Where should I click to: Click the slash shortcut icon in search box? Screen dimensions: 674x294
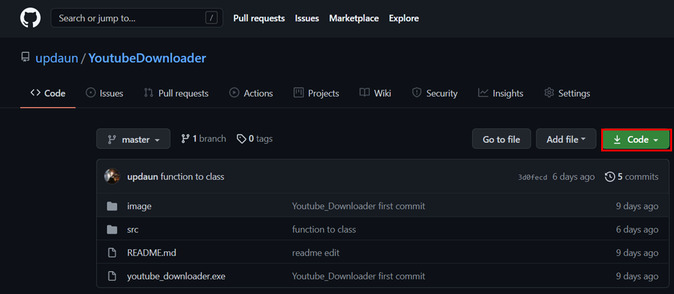[x=211, y=18]
